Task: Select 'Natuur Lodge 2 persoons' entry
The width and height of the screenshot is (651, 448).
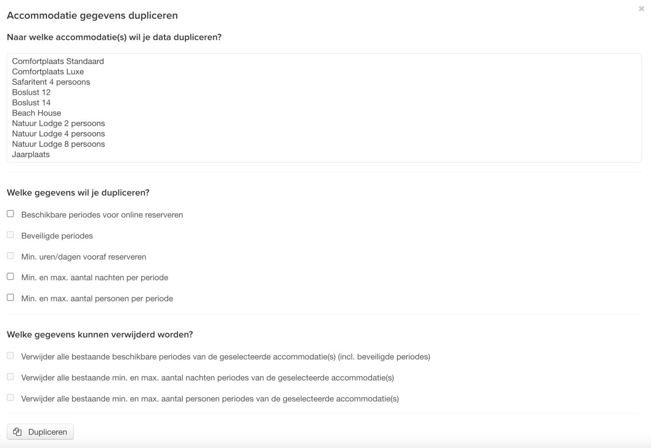Action: 58,124
